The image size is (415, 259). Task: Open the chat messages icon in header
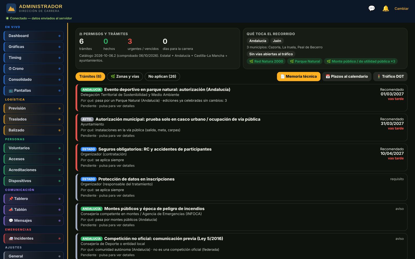tap(371, 9)
